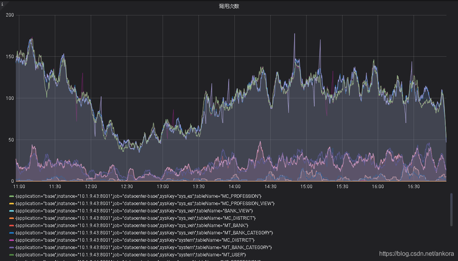Click blue swatch of sys_veh MT_BANK_CATEGORY
The height and width of the screenshot is (261, 458).
(x=12, y=233)
